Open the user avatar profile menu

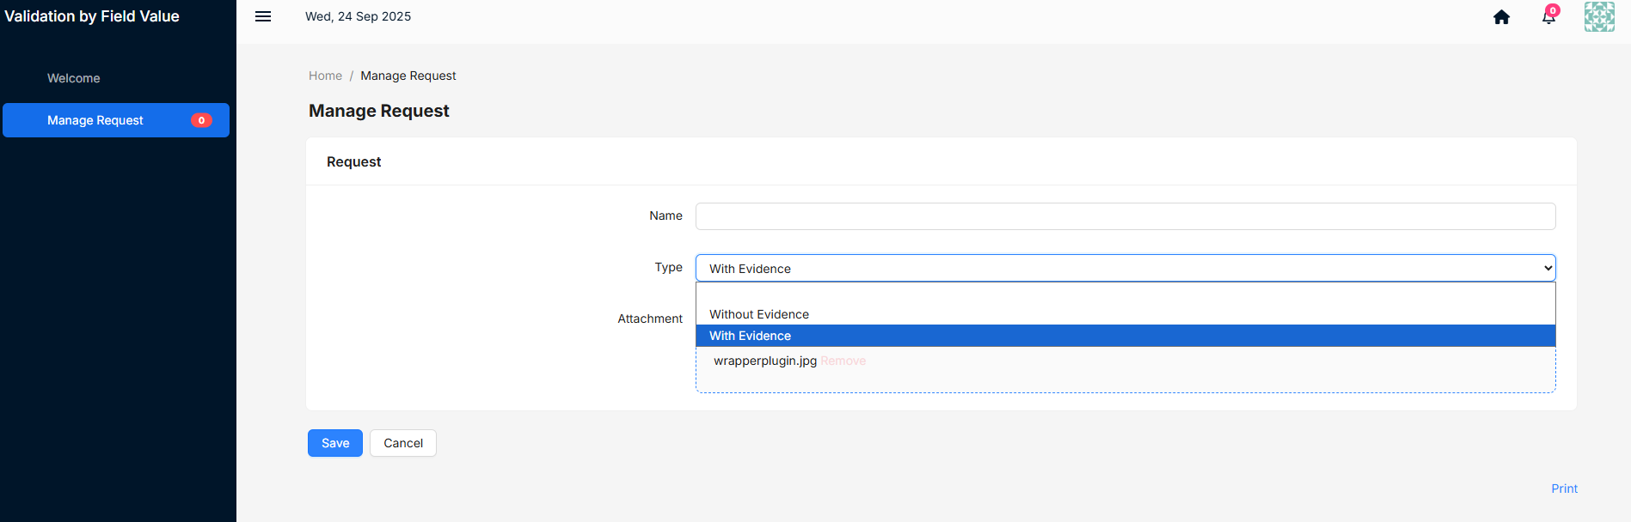pos(1599,16)
